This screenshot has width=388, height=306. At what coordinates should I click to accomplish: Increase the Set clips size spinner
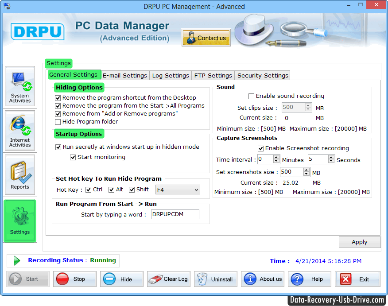[x=308, y=105]
